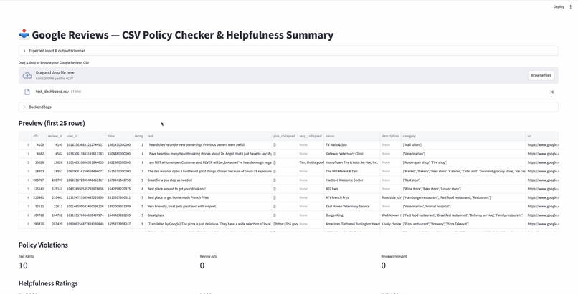Click 'American Flatbread Burlington Heart' cell
578x294 pixels.
coord(352,224)
